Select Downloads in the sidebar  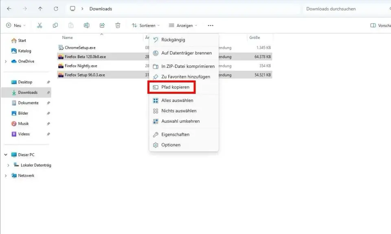coord(26,93)
